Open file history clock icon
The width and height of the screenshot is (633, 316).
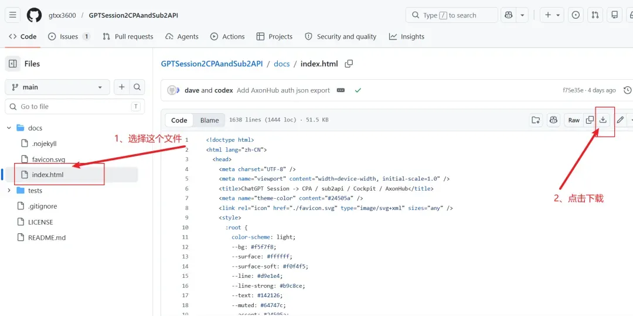click(627, 90)
